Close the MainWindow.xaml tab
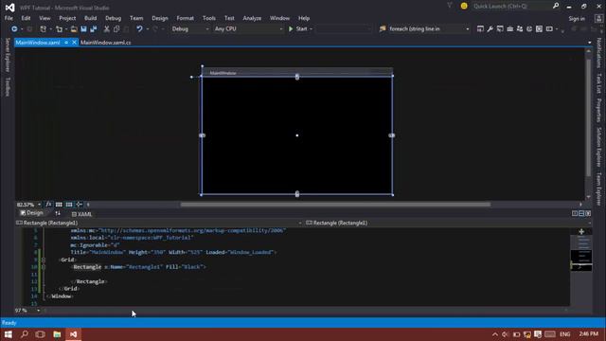Viewport: 606px width, 341px height. [74, 43]
